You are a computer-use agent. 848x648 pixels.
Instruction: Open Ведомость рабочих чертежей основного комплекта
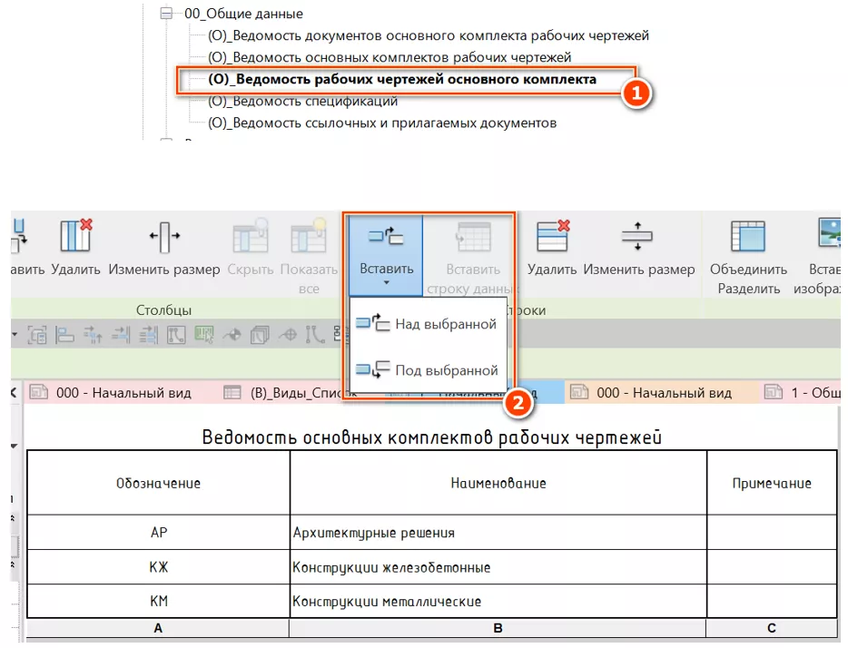tap(402, 80)
